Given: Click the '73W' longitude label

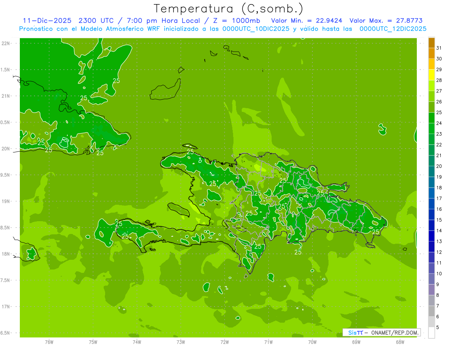Looking at the screenshot, I should tap(181, 342).
